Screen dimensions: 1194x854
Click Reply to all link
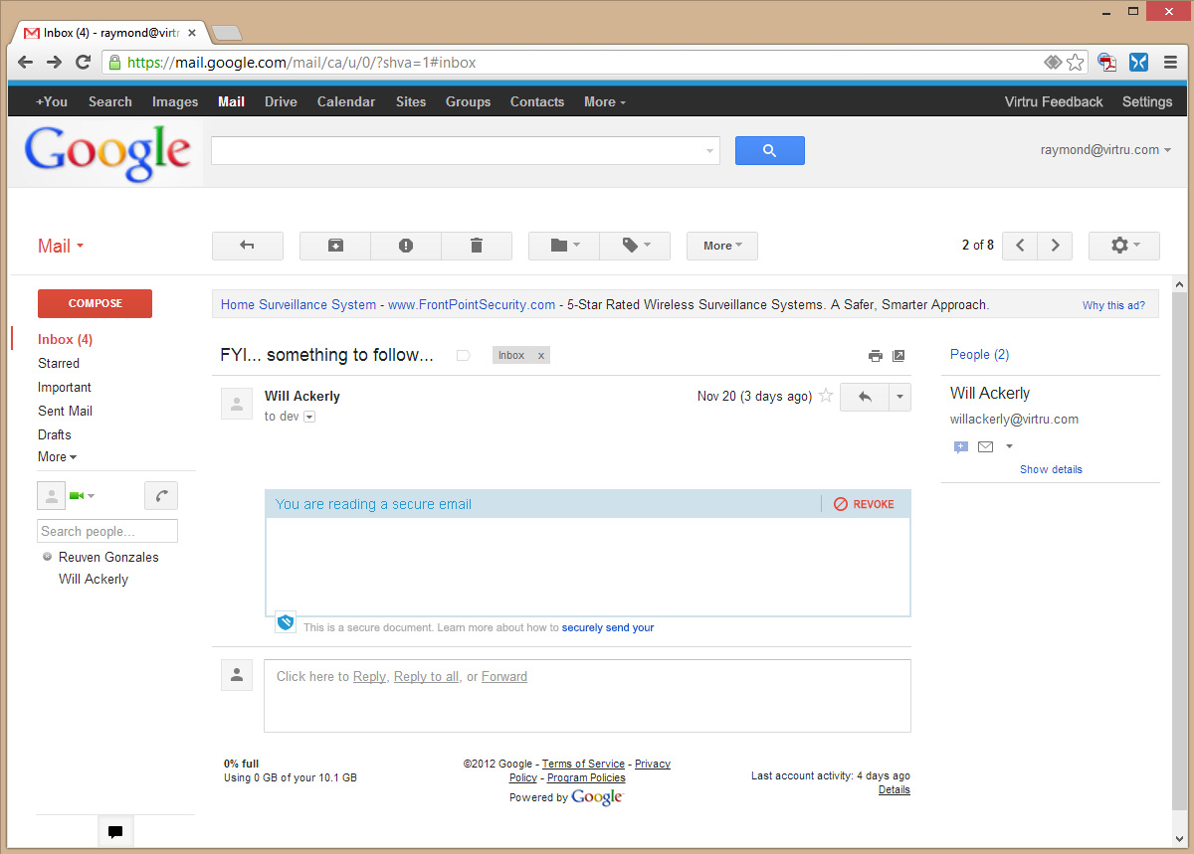coord(426,676)
